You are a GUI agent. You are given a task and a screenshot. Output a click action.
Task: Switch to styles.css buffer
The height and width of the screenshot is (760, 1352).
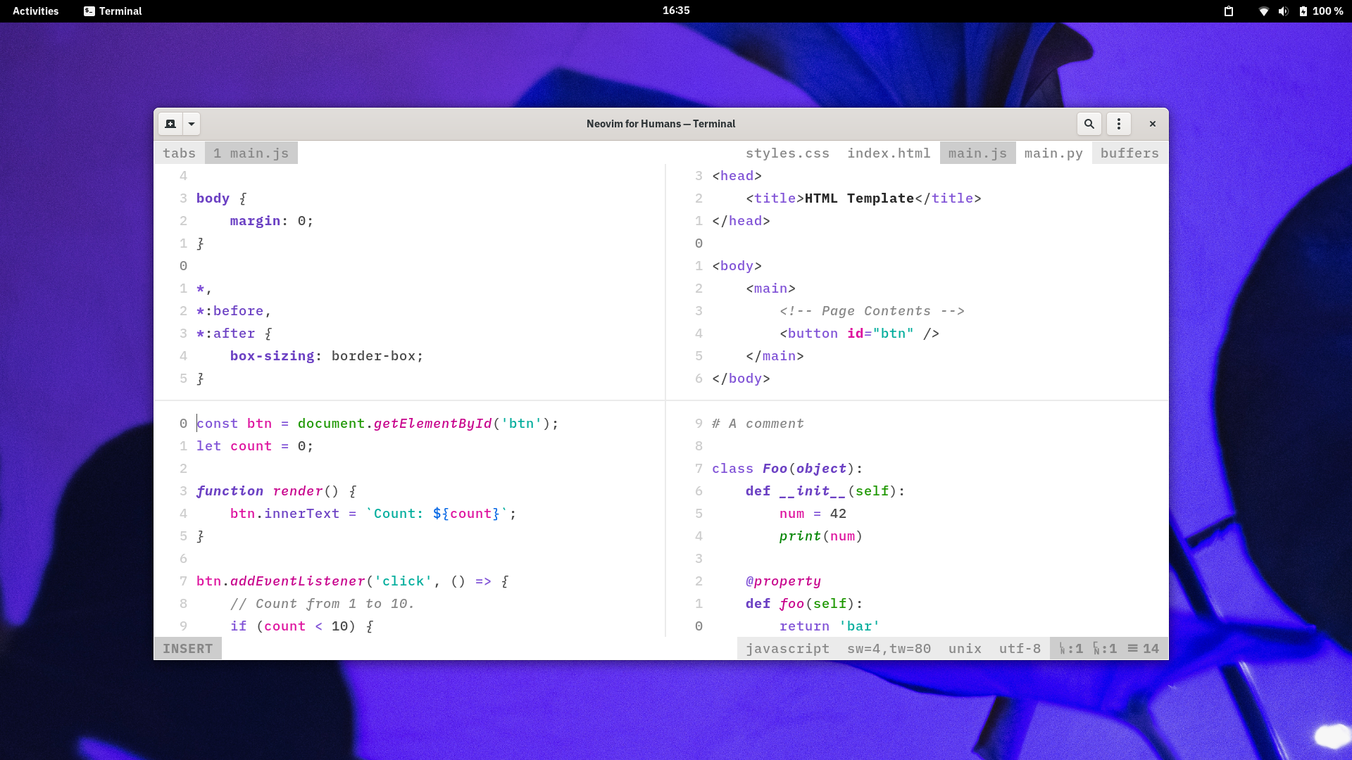coord(787,153)
